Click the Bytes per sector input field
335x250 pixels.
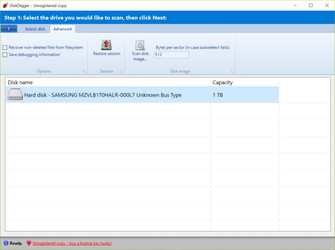[171, 55]
